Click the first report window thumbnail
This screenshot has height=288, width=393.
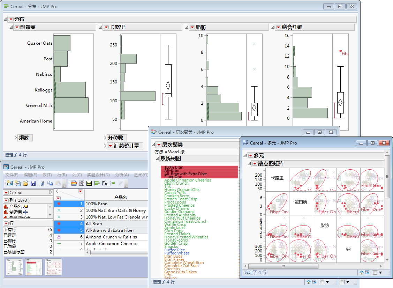point(14,267)
